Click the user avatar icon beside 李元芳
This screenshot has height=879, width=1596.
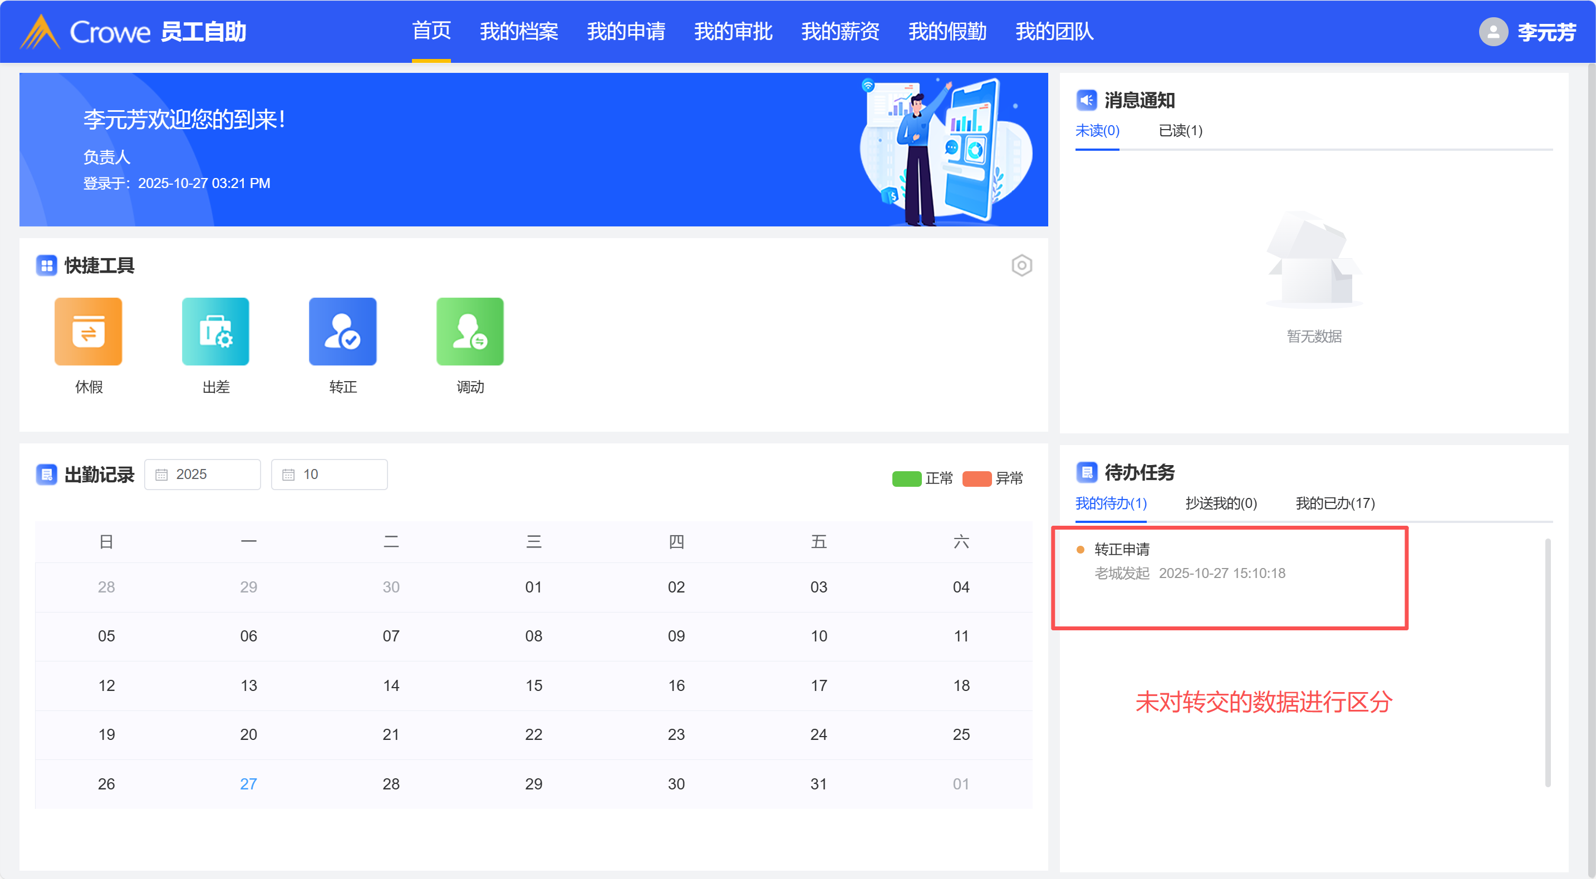coord(1493,32)
